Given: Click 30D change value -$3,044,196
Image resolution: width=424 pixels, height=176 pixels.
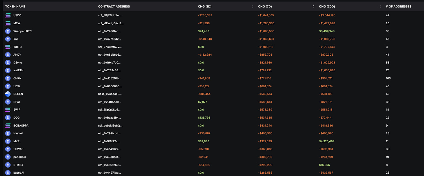Looking at the screenshot, I should [327, 15].
